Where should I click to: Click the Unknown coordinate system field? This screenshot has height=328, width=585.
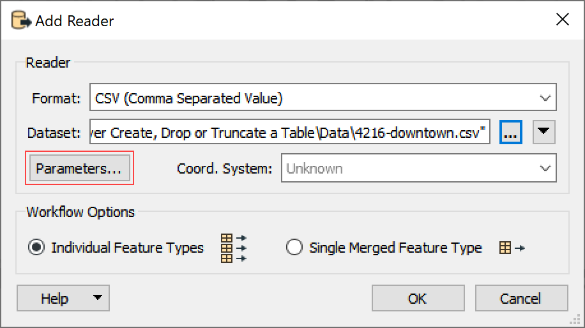[x=418, y=168]
